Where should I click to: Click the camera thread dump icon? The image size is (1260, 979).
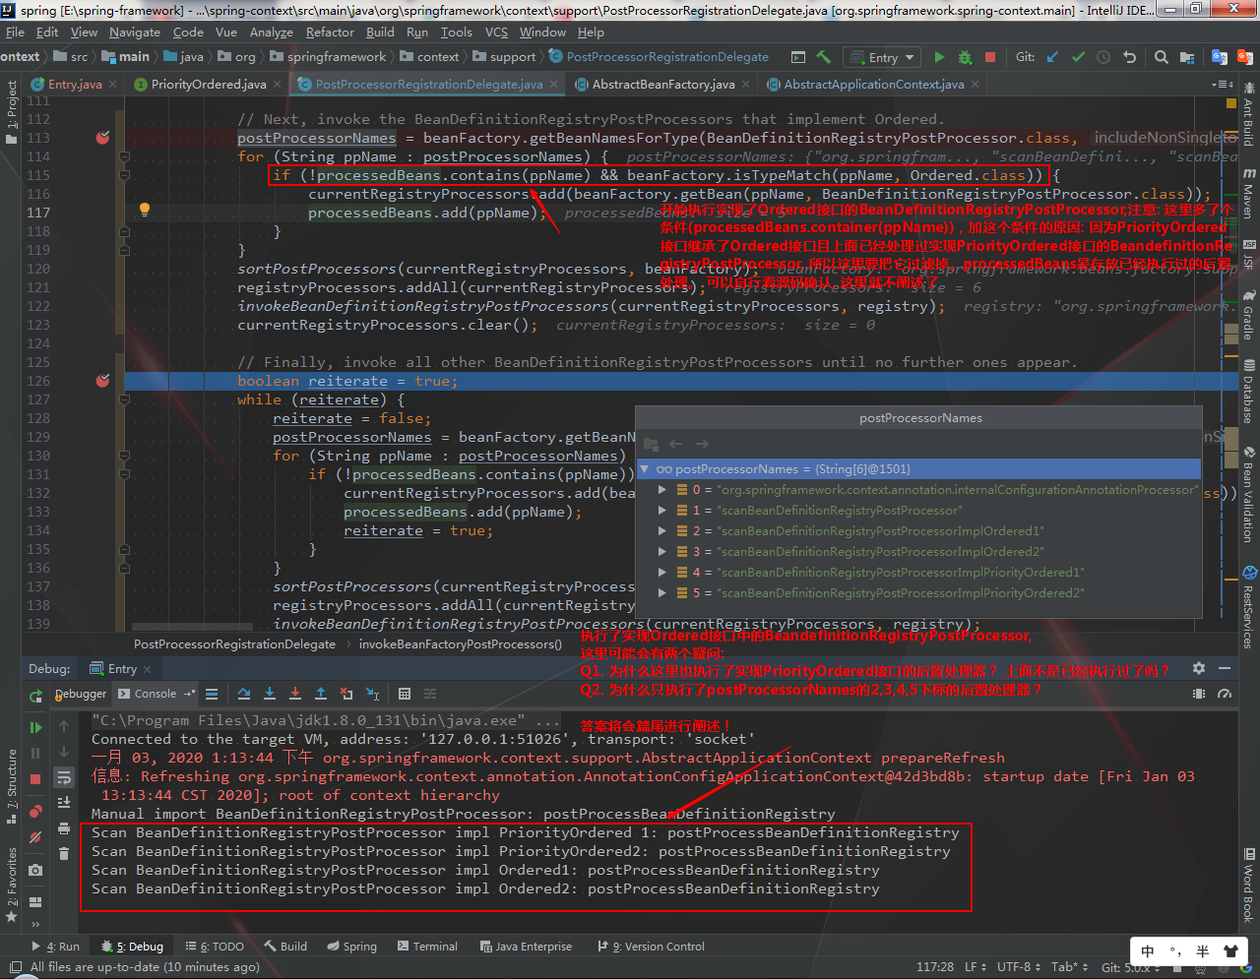pos(35,870)
